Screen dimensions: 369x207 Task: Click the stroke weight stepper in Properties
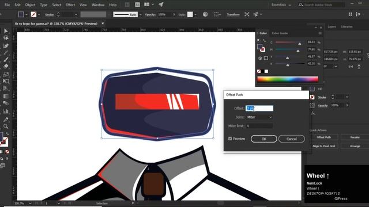[x=333, y=97]
